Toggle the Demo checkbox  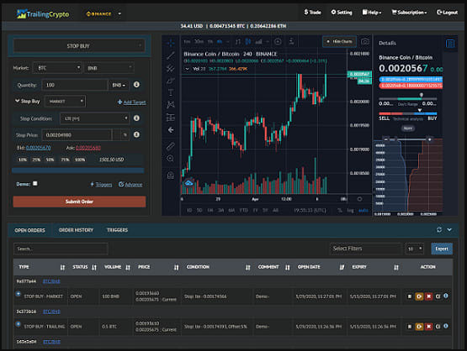click(x=35, y=184)
